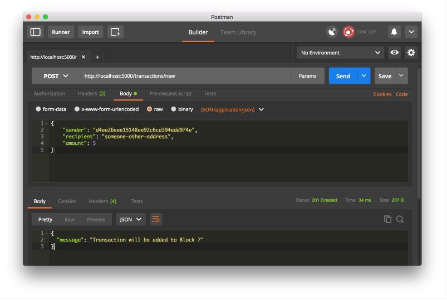The image size is (447, 302).
Task: Open the interceptor satellite icon
Action: click(x=332, y=32)
